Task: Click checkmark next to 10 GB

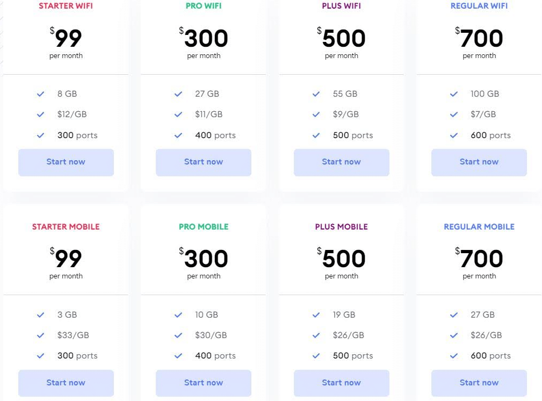Action: (x=178, y=315)
